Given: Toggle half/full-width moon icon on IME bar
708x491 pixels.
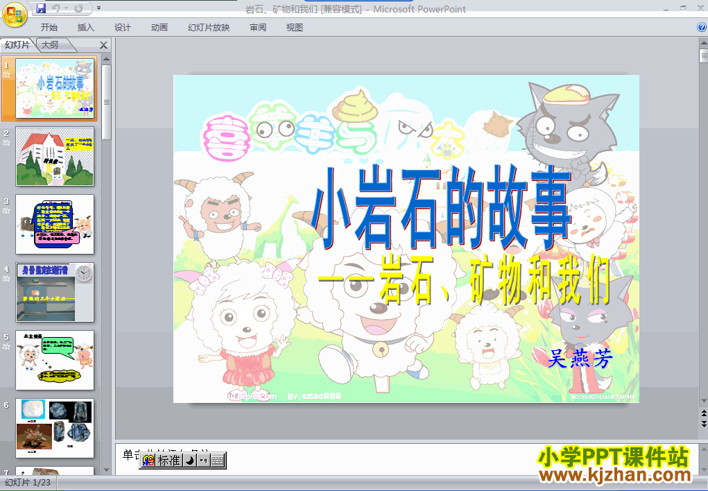Looking at the screenshot, I should 190,460.
